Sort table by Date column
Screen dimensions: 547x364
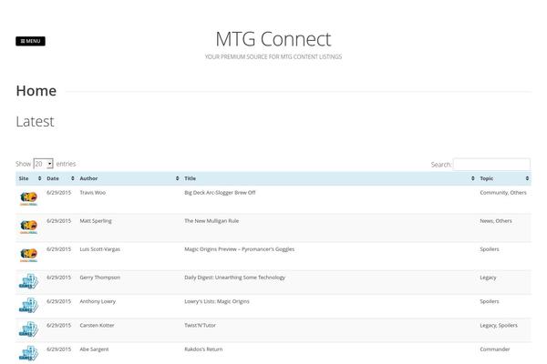click(x=60, y=178)
